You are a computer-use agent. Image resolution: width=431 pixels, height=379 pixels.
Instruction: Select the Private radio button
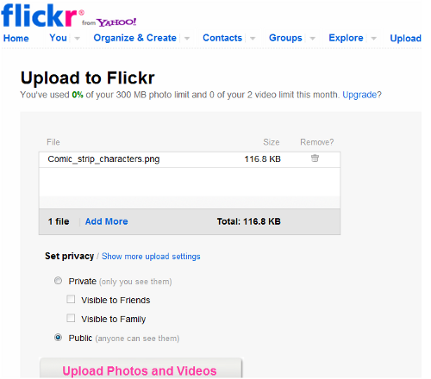58,281
